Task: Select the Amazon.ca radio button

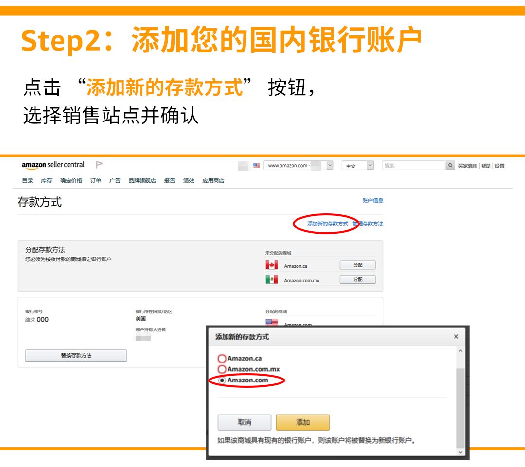Action: click(222, 359)
